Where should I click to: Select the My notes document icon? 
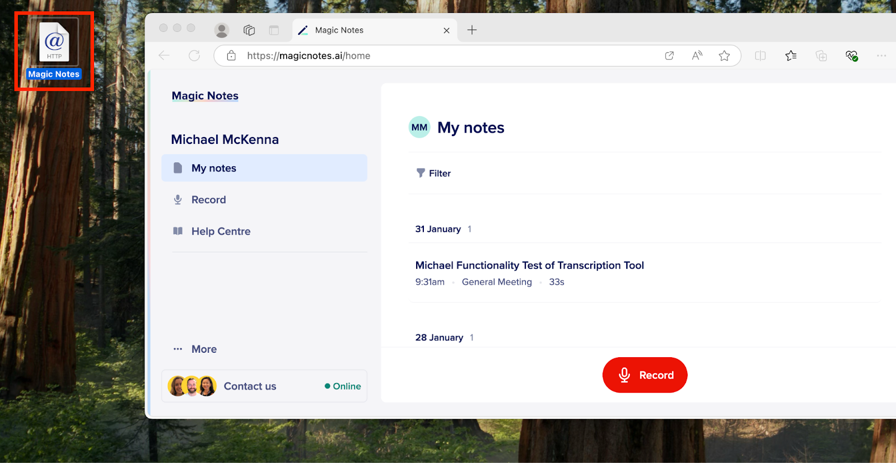[x=178, y=167]
